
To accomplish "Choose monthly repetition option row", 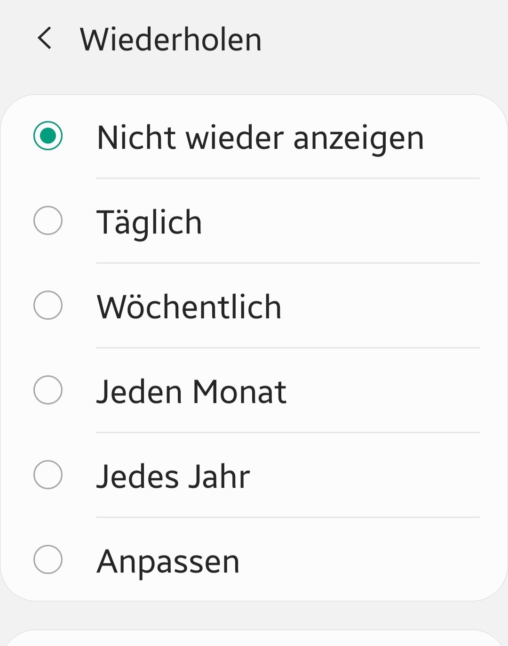I will 254,390.
